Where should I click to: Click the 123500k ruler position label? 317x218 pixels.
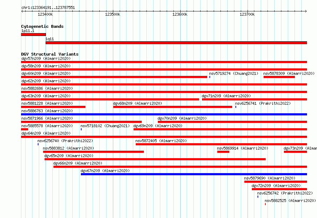[113, 14]
